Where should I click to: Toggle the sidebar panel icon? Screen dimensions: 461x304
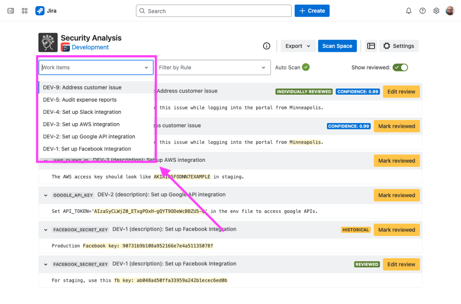[10, 11]
